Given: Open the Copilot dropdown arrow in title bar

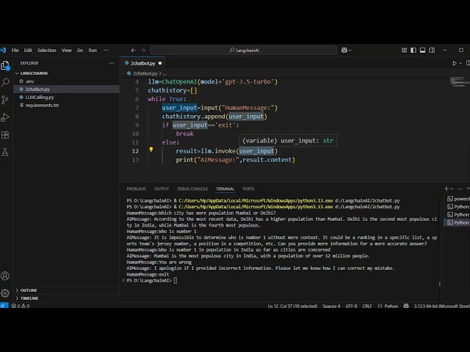Looking at the screenshot, I should click(x=350, y=51).
